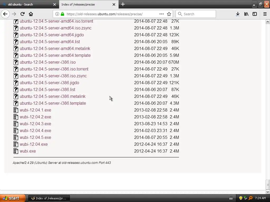The image size is (270, 202).
Task: Open ubuntu-12.04.5-server-i386.iso.zsync link
Action: tap(53, 76)
